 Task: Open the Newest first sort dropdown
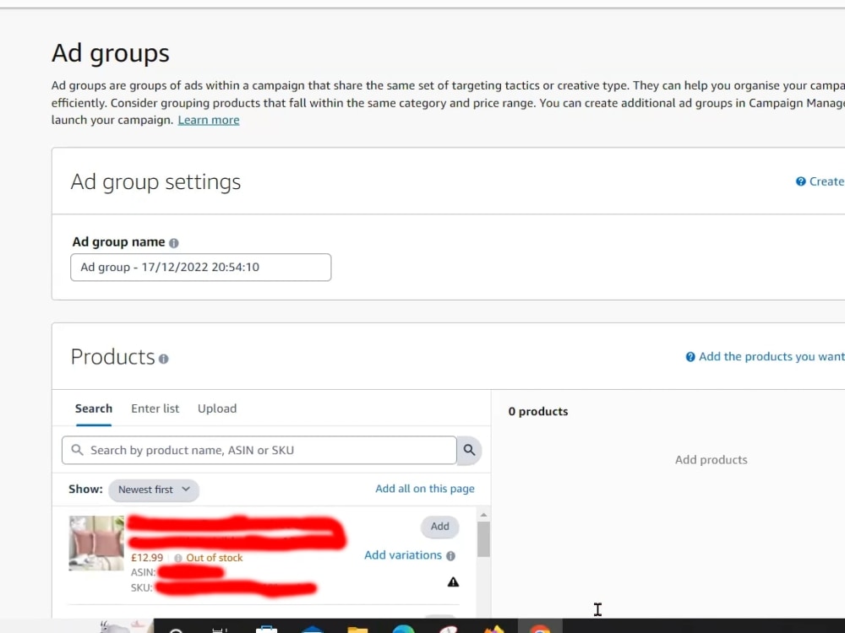[154, 490]
